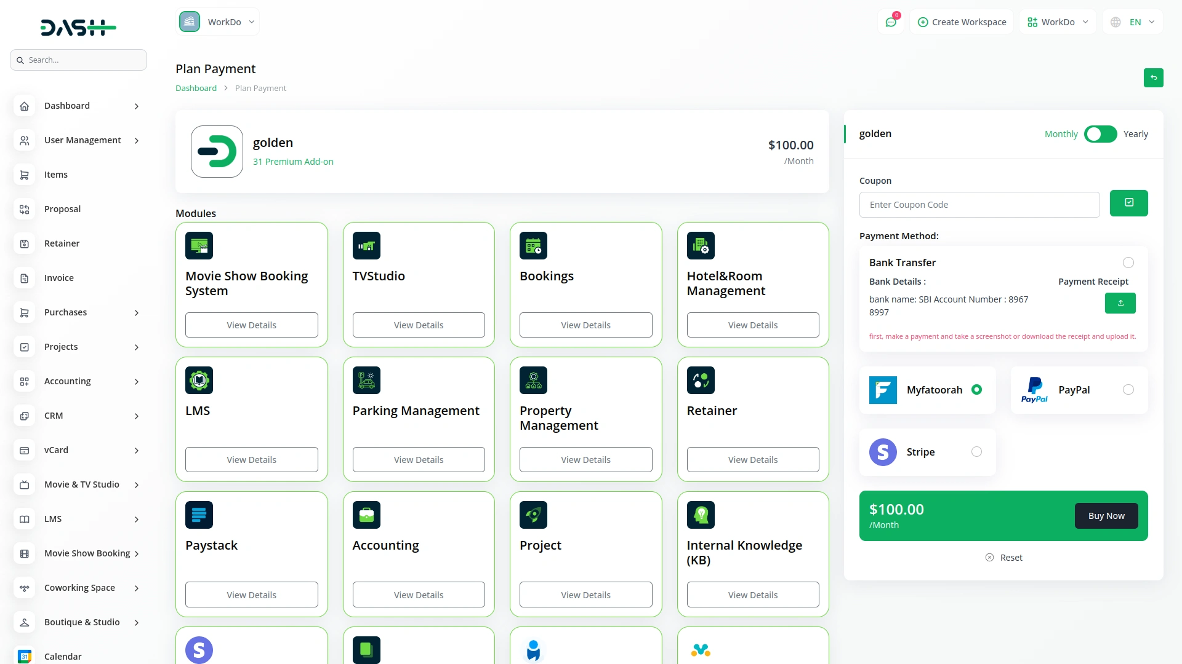
Task: Open the EN language dropdown
Action: (x=1134, y=22)
